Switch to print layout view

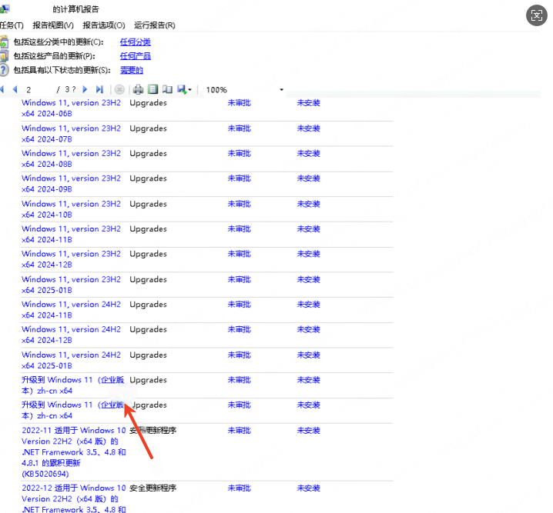152,89
